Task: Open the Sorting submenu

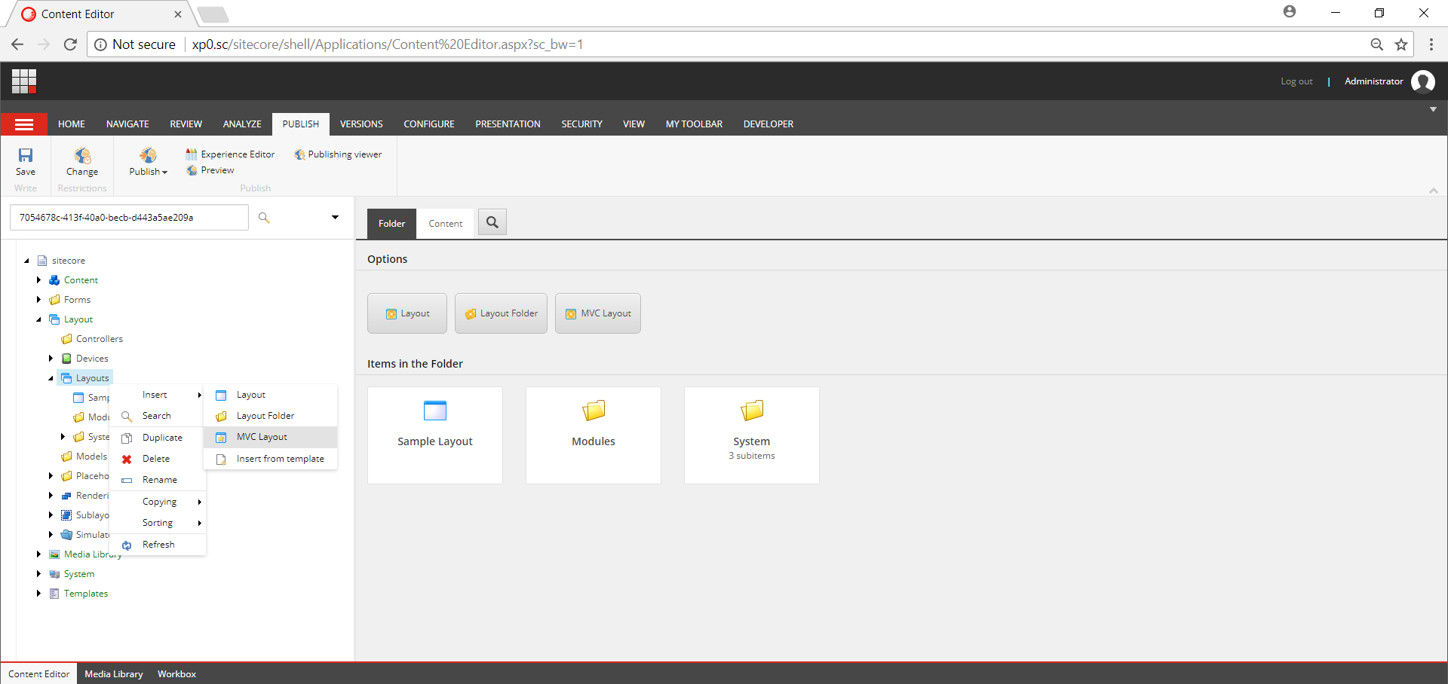Action: click(158, 523)
